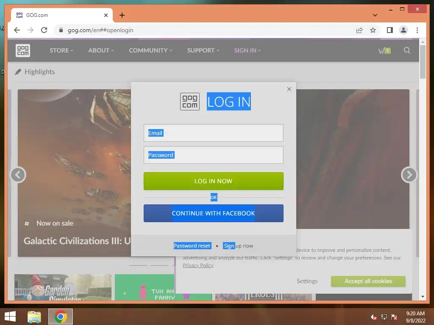Open the Chrome profile avatar
Screen dimensions: 434x325
click(x=403, y=30)
